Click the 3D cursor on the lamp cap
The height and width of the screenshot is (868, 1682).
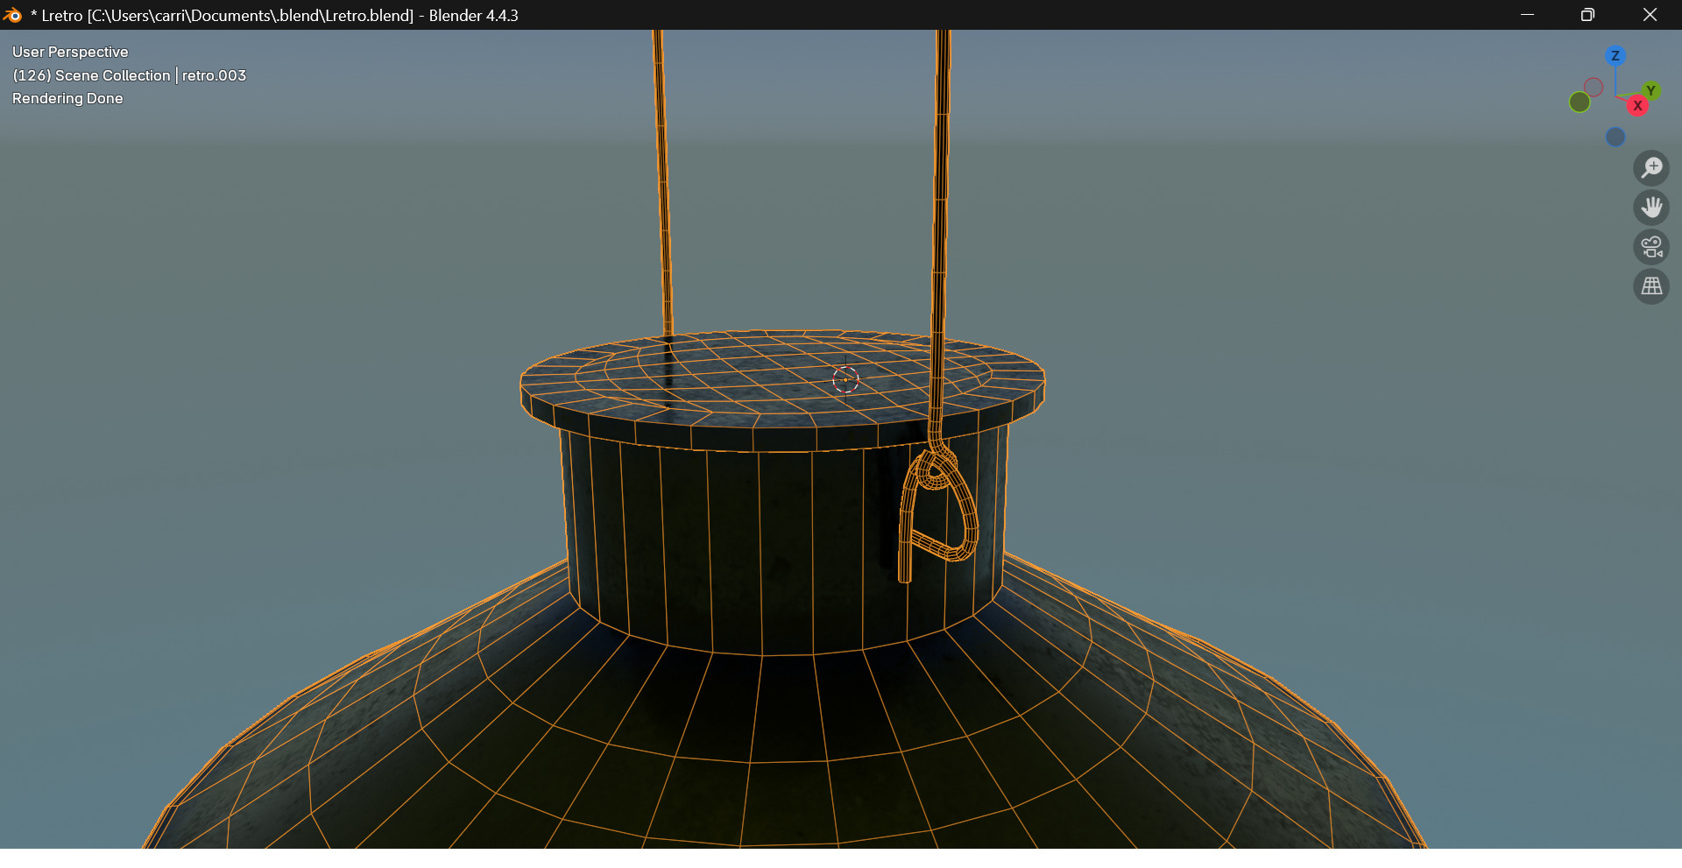(x=845, y=379)
